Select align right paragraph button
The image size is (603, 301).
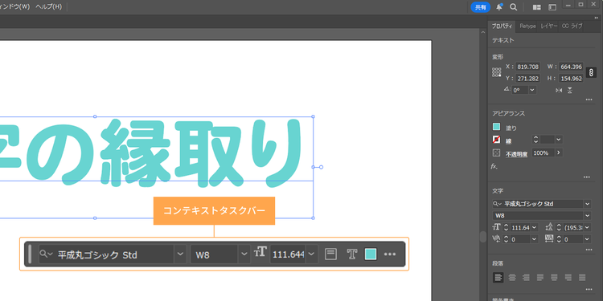pos(526,277)
